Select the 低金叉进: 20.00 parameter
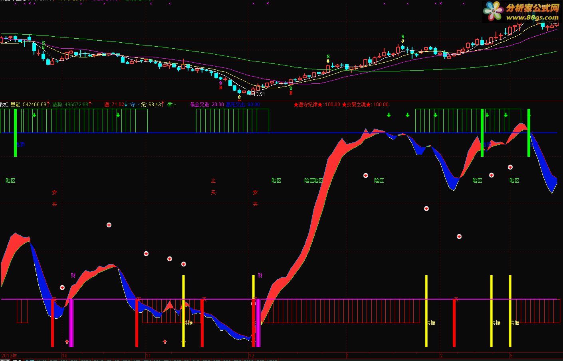 click(x=207, y=105)
